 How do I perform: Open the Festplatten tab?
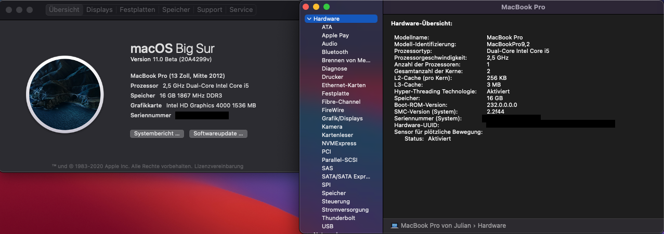click(x=137, y=10)
